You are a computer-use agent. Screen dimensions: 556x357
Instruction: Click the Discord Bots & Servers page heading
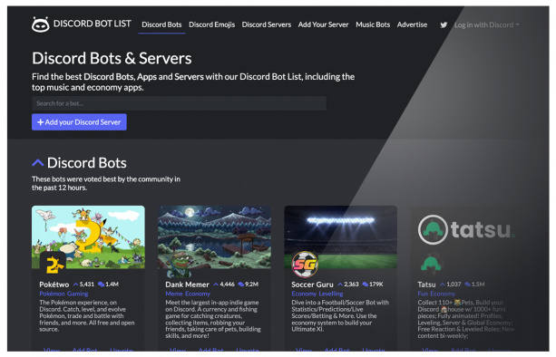(x=112, y=58)
